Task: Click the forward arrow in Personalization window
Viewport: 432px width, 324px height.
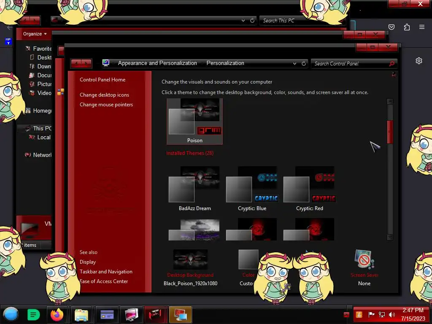Action: (x=86, y=64)
